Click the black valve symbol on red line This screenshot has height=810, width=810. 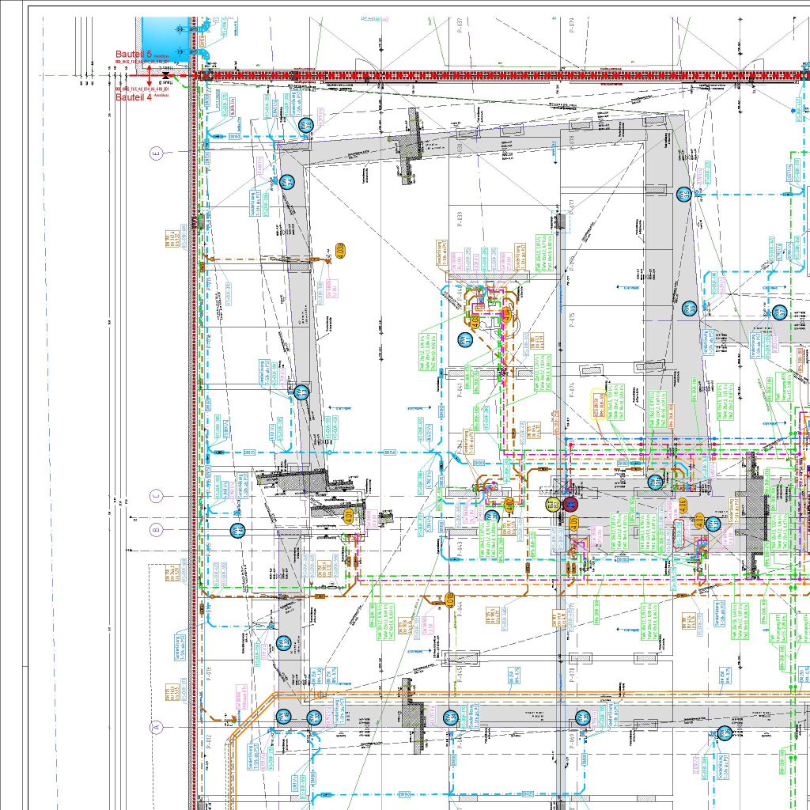click(165, 75)
